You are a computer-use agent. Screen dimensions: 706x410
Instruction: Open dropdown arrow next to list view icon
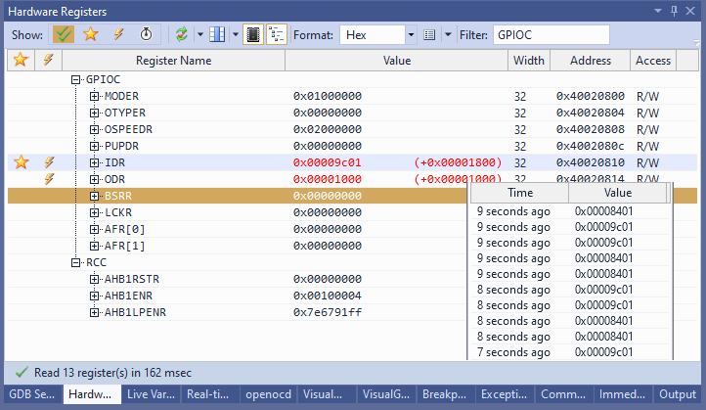pos(448,34)
